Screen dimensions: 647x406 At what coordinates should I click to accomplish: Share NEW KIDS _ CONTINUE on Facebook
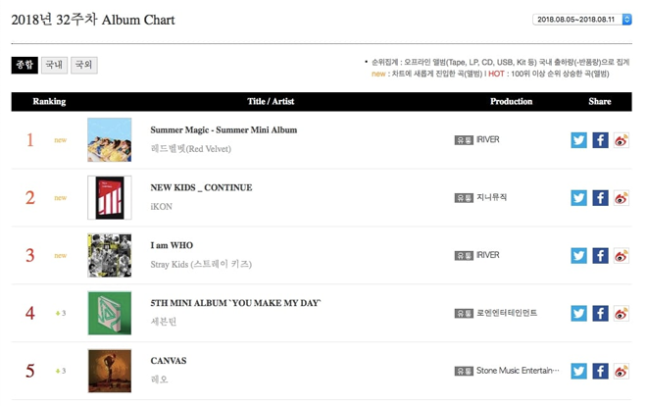pos(600,198)
